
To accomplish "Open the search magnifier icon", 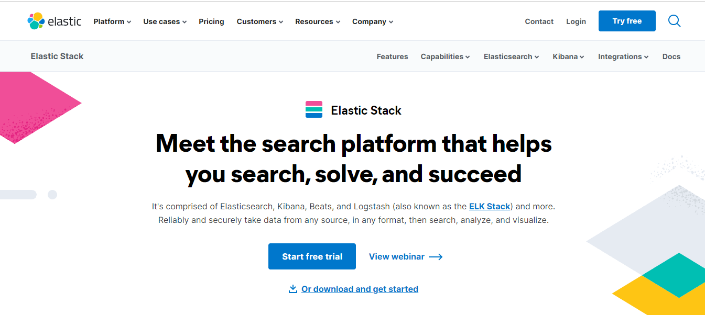I will pyautogui.click(x=674, y=21).
